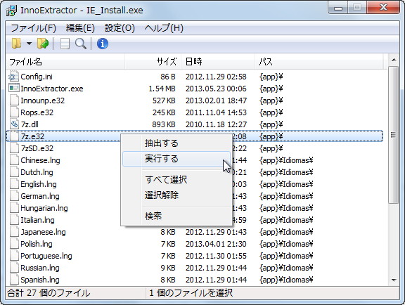
Task: Click the German.lng file icon
Action: pyautogui.click(x=14, y=196)
